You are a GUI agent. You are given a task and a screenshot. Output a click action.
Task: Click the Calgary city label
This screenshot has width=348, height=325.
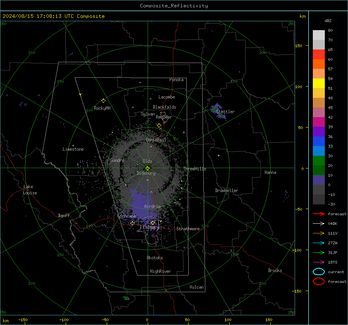click(x=151, y=227)
